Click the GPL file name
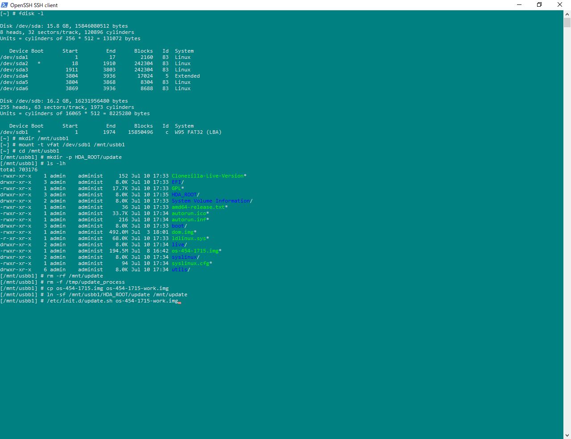 point(176,188)
